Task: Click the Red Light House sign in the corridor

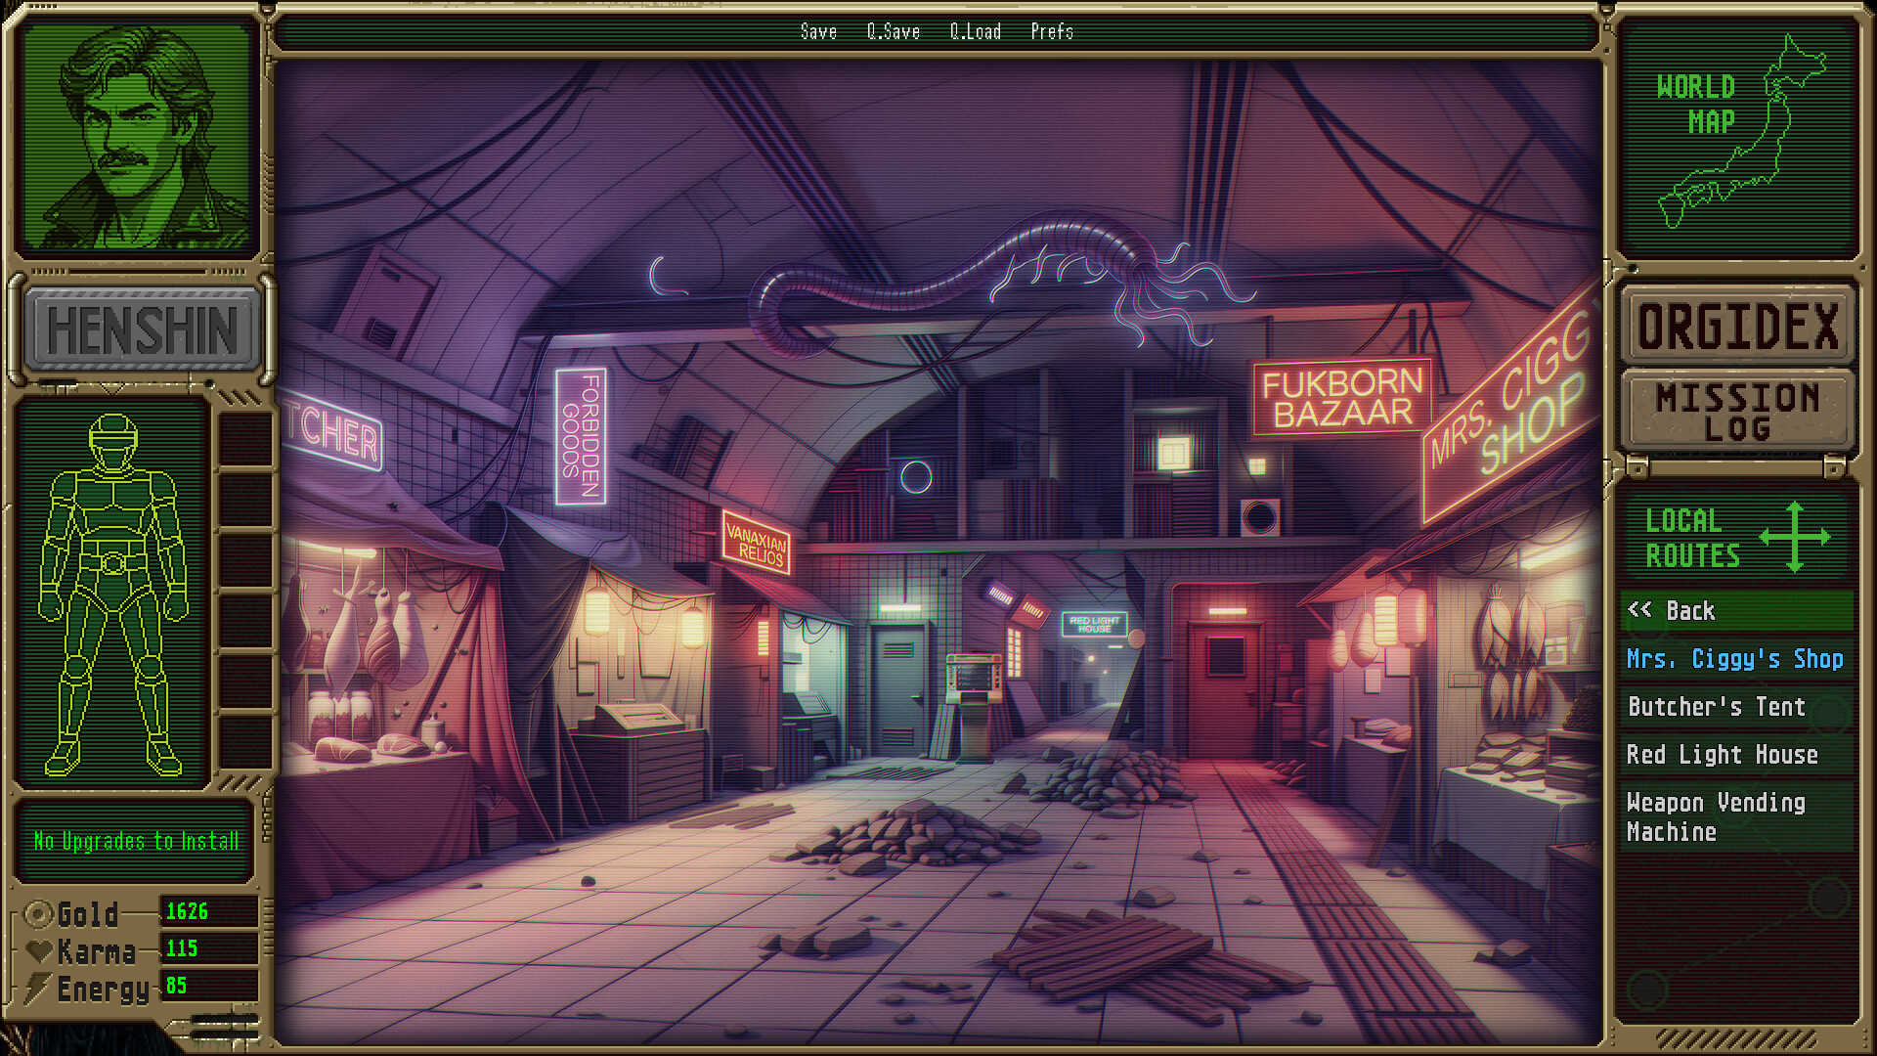Action: [1094, 624]
